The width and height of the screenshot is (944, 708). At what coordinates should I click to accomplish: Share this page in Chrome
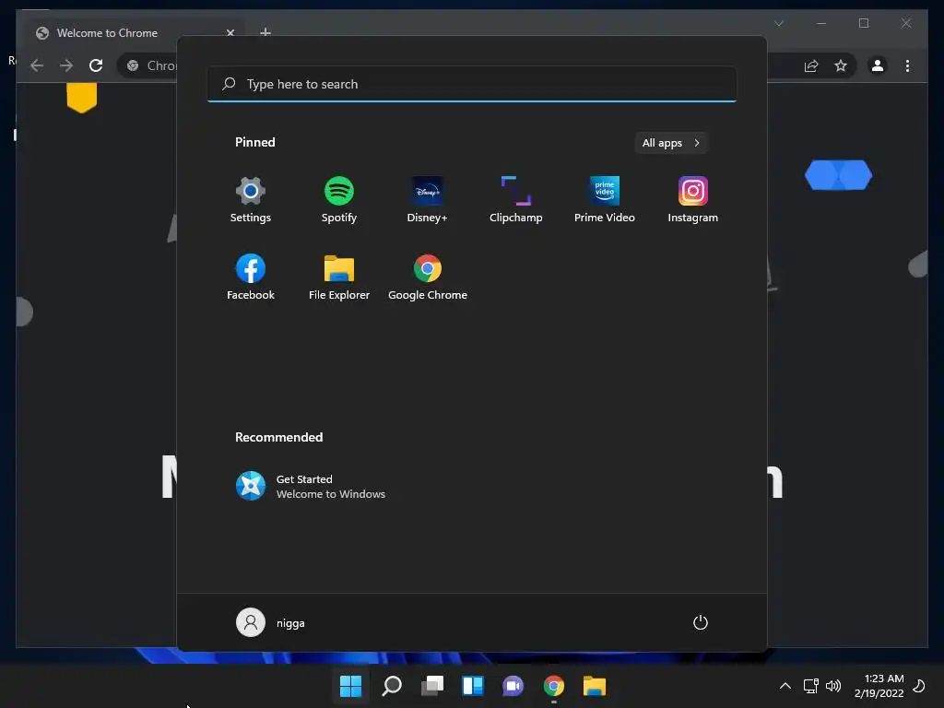[811, 65]
